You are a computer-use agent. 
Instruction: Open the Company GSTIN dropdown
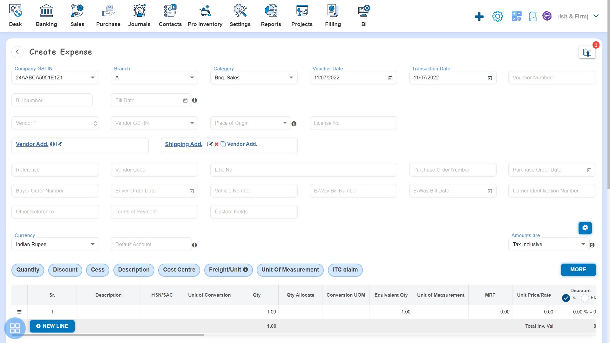coord(92,77)
